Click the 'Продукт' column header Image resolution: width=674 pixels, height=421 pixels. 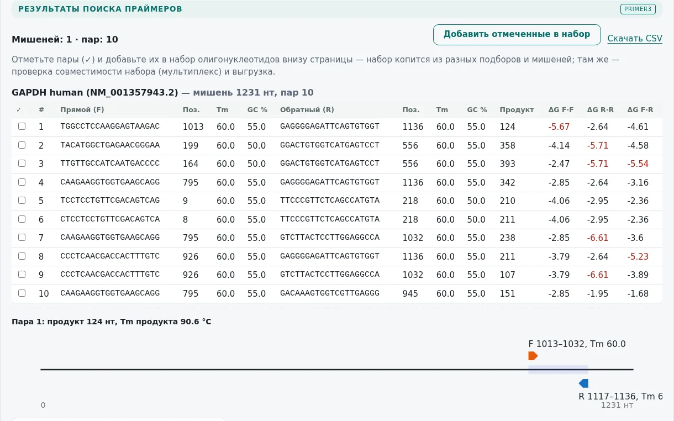[x=517, y=110]
